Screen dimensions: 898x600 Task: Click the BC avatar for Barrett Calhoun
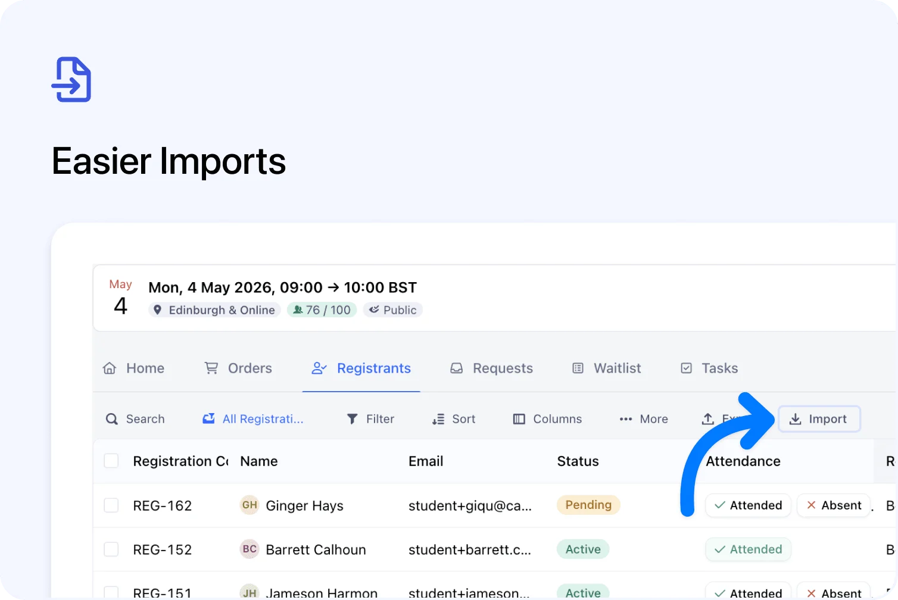tap(250, 549)
